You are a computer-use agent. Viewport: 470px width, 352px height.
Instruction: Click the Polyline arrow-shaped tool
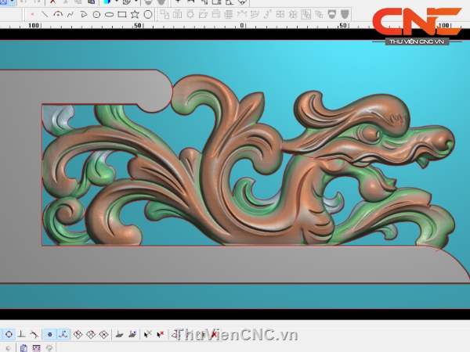point(84,14)
